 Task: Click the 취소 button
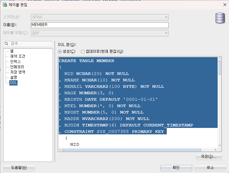coord(210,168)
